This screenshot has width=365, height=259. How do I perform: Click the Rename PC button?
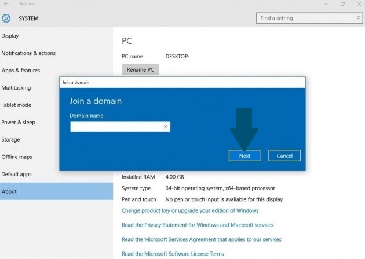click(140, 69)
